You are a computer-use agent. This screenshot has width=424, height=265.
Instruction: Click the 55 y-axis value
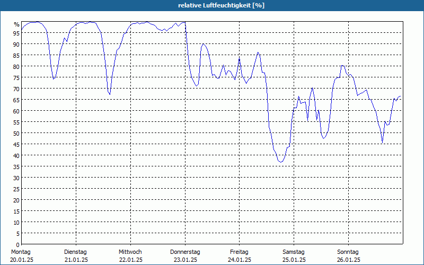click(17, 122)
